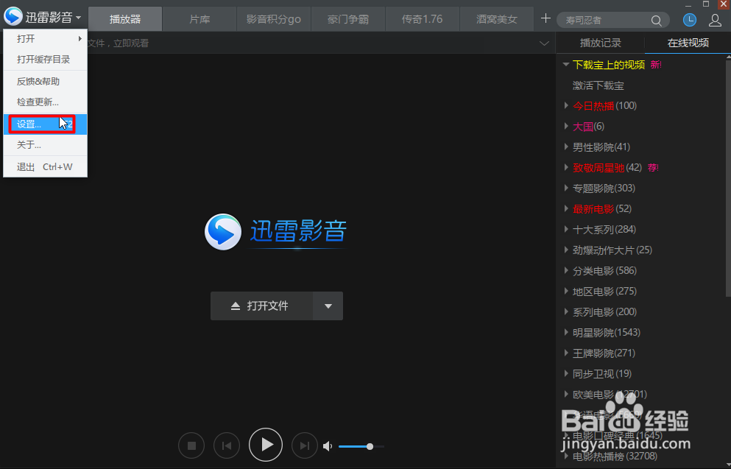The width and height of the screenshot is (731, 469).
Task: Open the 迅雷影音 main menu arrow
Action: pos(78,18)
